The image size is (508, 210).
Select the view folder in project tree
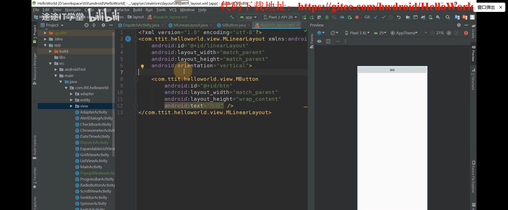[84, 106]
